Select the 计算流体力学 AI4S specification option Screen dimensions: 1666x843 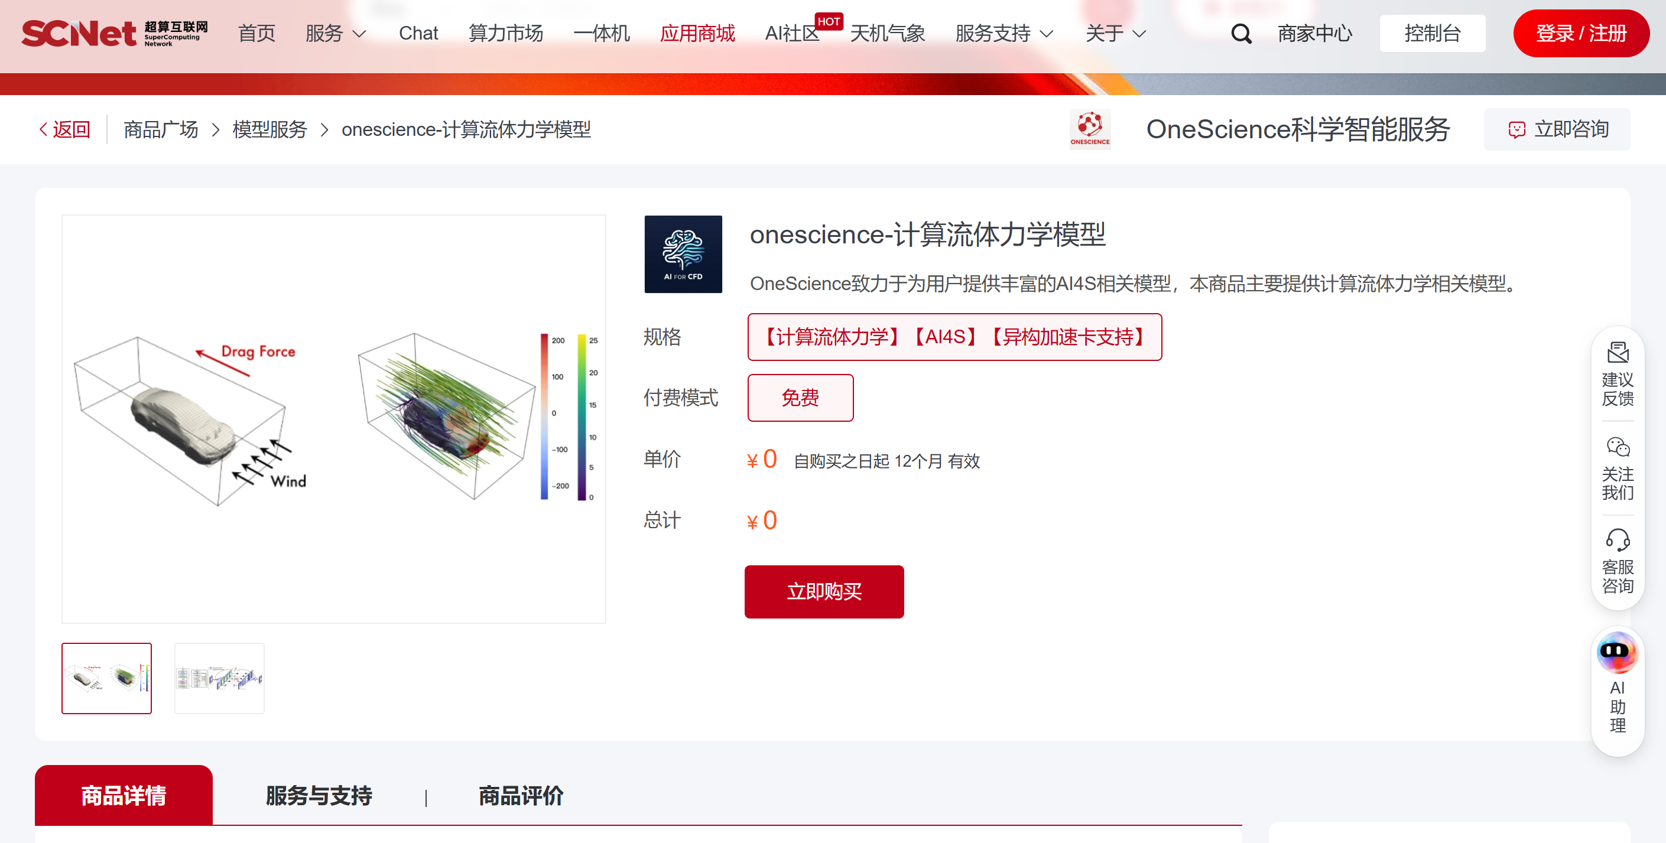(954, 337)
